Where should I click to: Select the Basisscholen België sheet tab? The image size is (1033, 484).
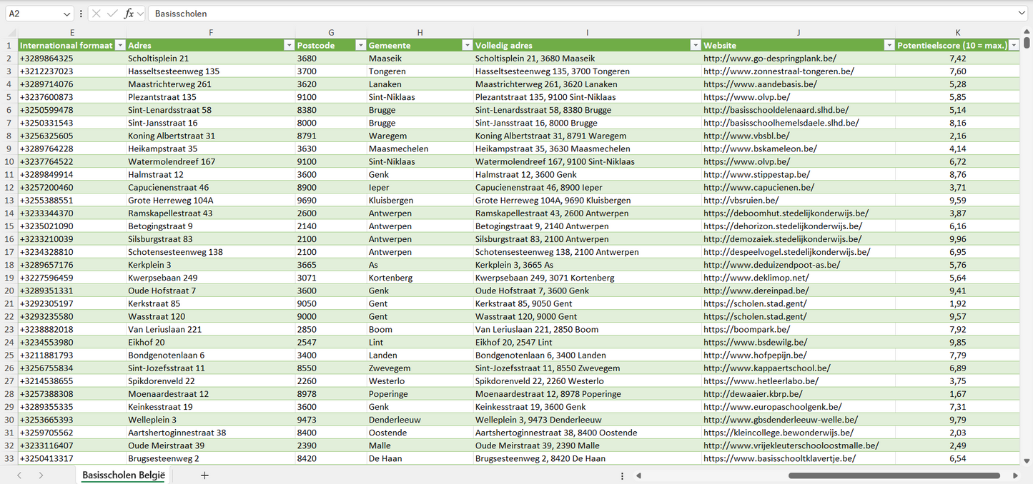[124, 475]
